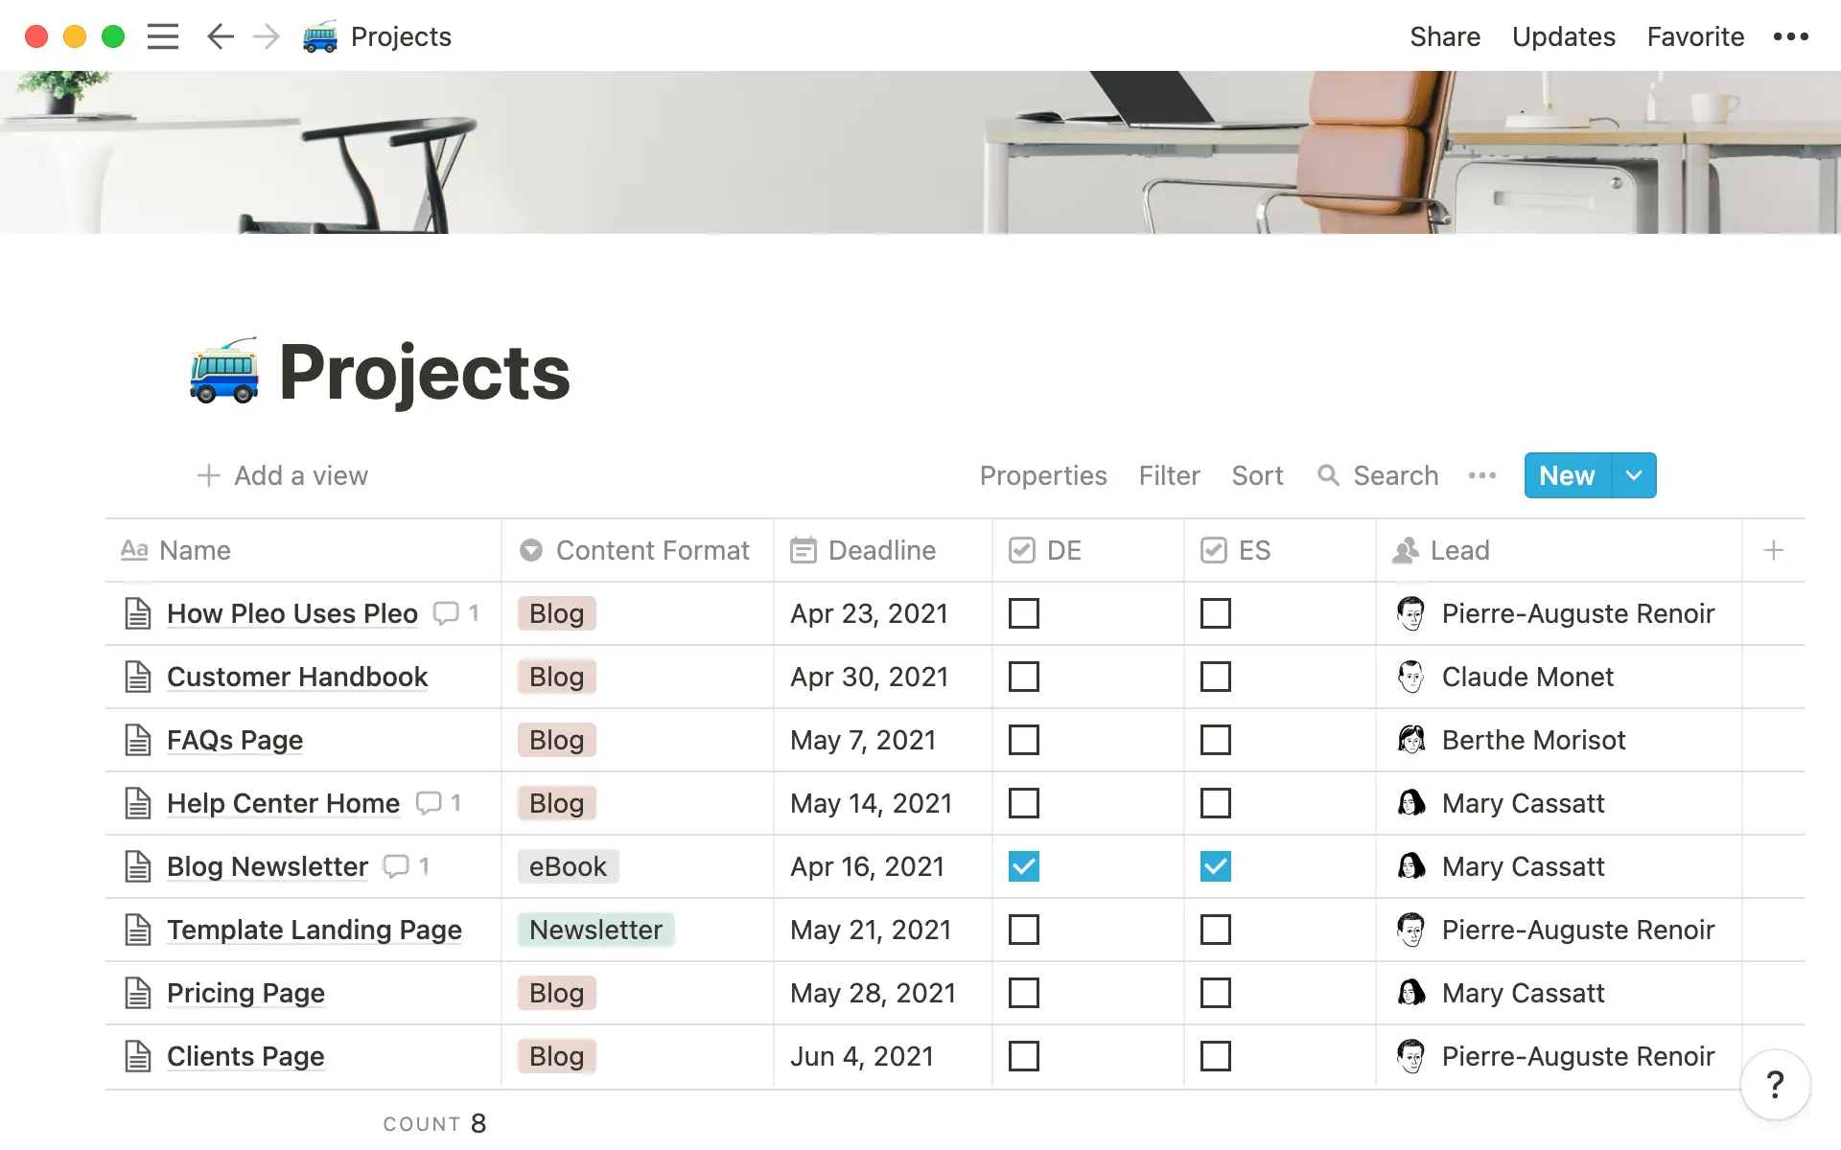Open the top-right page options ellipsis
Image resolution: width=1841 pixels, height=1150 pixels.
click(x=1790, y=36)
